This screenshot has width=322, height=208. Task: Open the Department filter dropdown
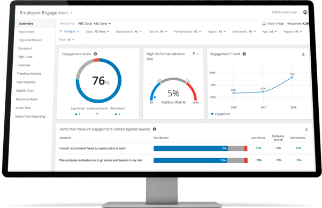tap(128, 32)
